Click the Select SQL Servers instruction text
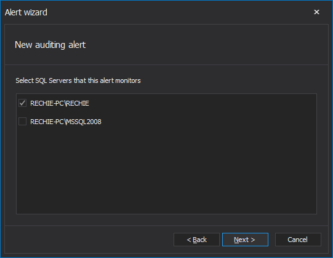The image size is (333, 258). (x=78, y=80)
